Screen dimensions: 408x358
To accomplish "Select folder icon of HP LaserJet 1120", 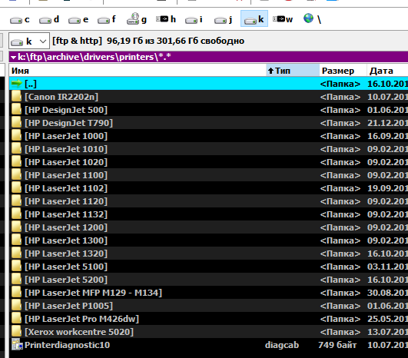I will [16, 201].
